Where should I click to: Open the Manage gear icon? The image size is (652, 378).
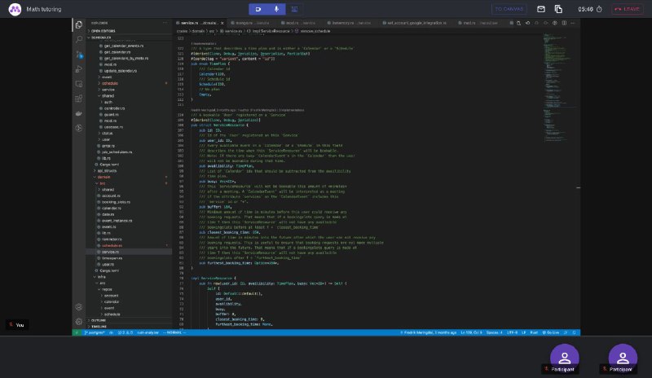pos(78,322)
